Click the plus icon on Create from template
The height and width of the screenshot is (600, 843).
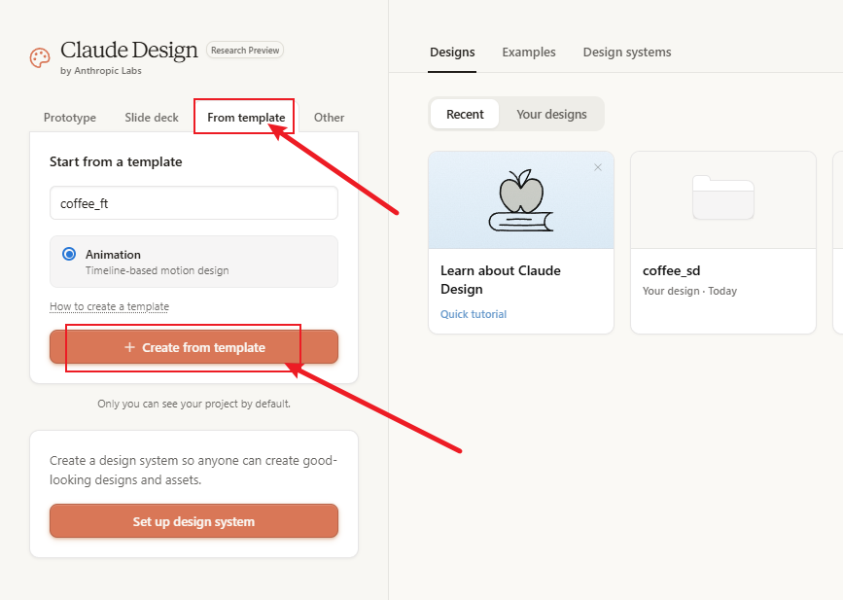click(x=129, y=347)
